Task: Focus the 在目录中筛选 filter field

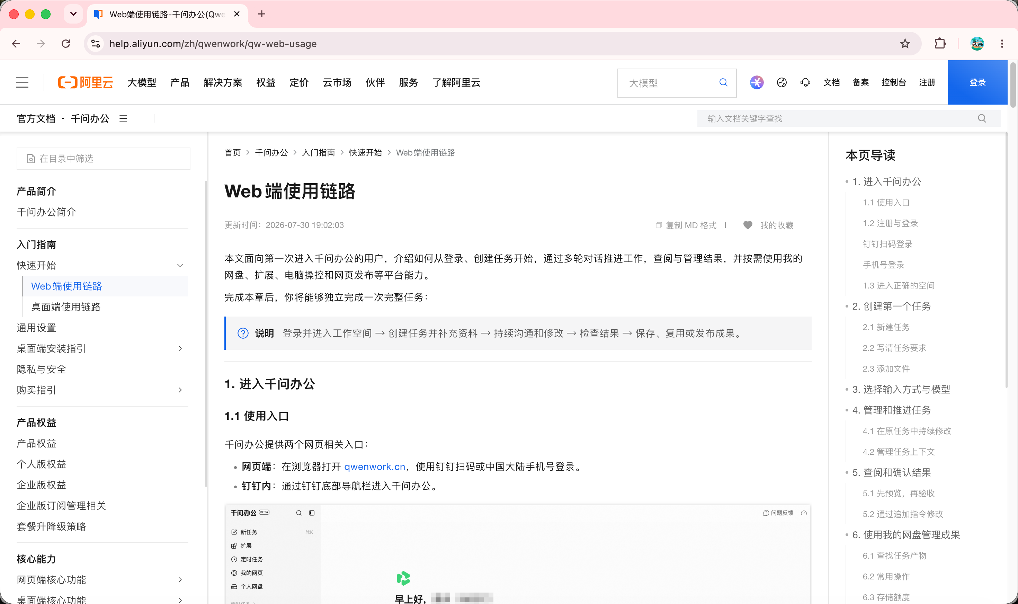Action: click(x=103, y=158)
